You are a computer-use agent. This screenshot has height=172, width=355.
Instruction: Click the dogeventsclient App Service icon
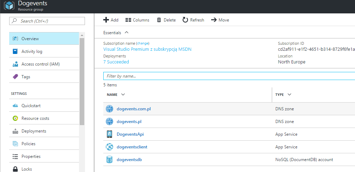pyautogui.click(x=109, y=147)
